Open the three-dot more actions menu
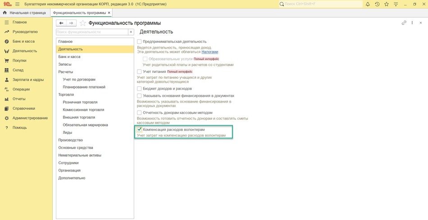Screen dimensions: 428x220 [412, 22]
